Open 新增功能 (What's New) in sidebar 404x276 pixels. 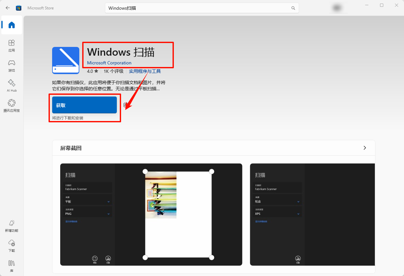coord(12,226)
